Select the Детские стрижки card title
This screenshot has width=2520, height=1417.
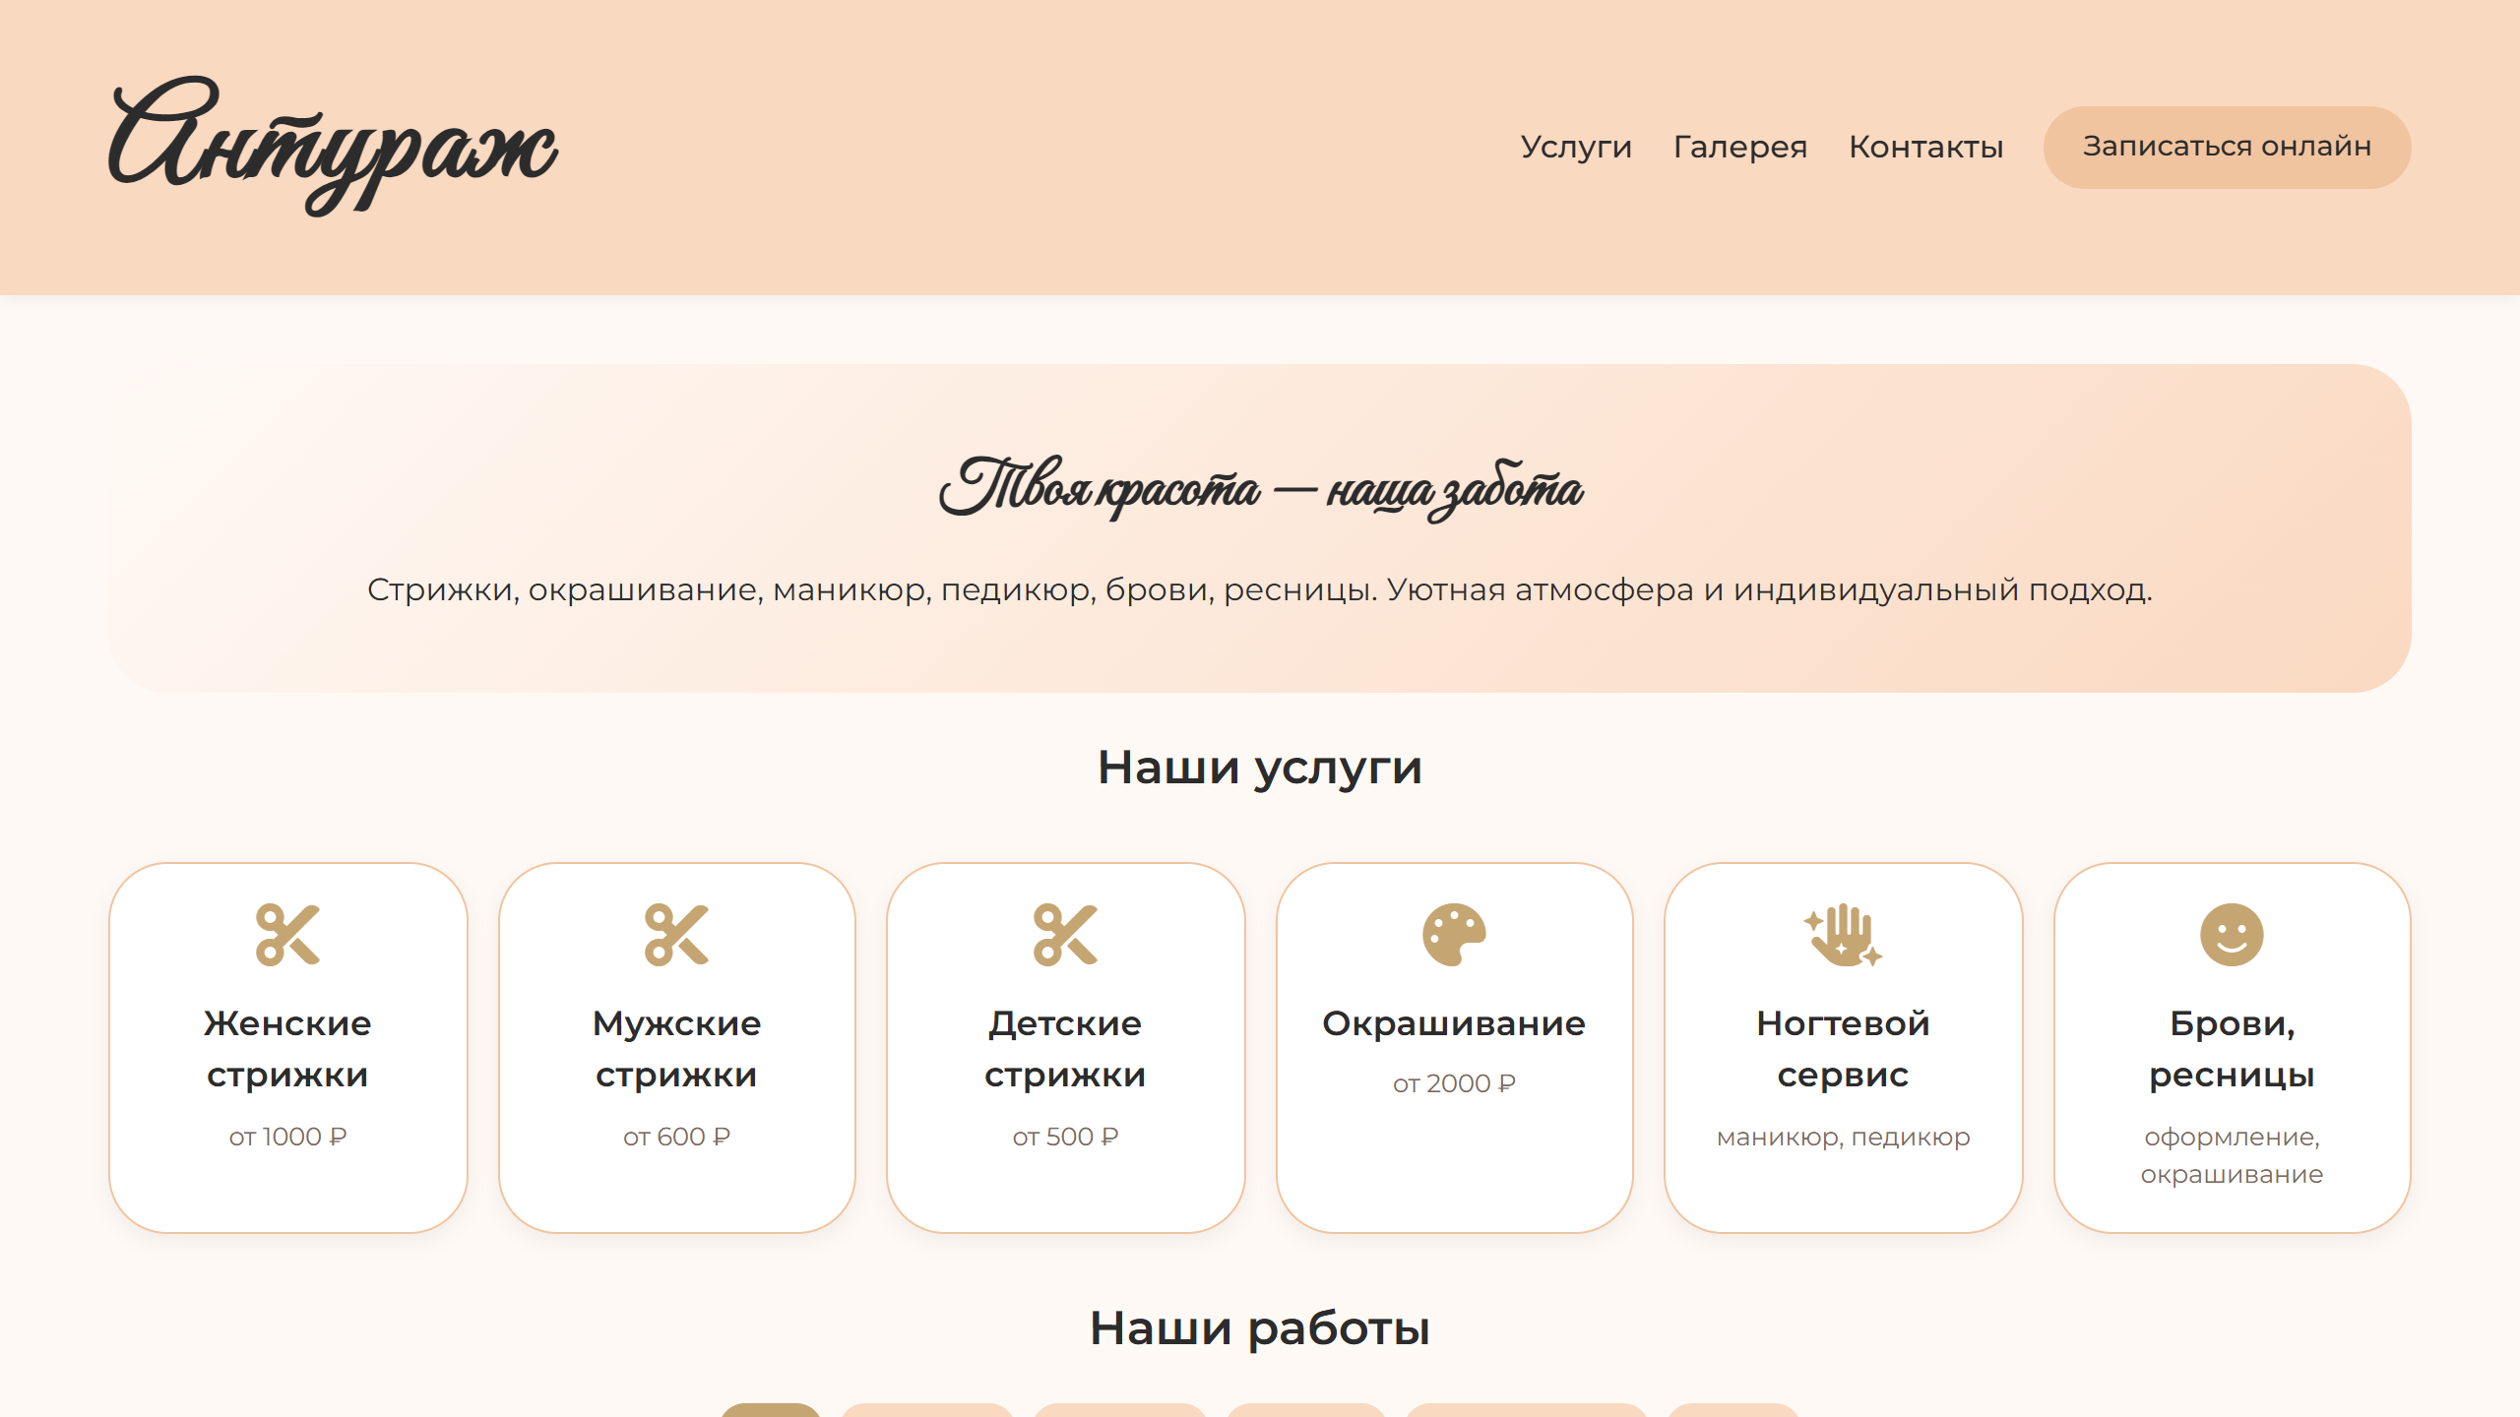pyautogui.click(x=1065, y=1049)
